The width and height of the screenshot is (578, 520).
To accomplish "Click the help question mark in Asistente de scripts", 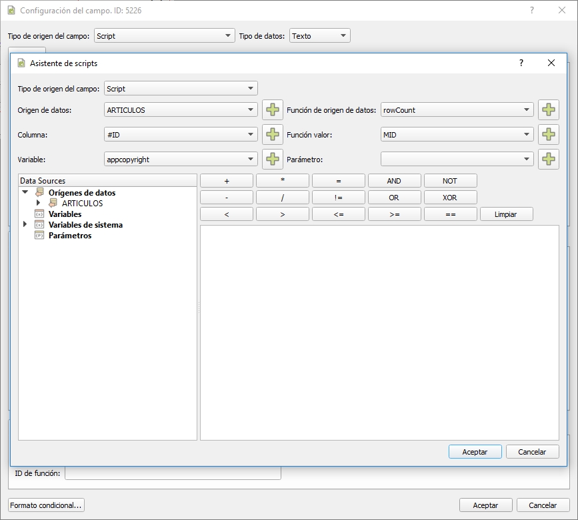I will [521, 63].
